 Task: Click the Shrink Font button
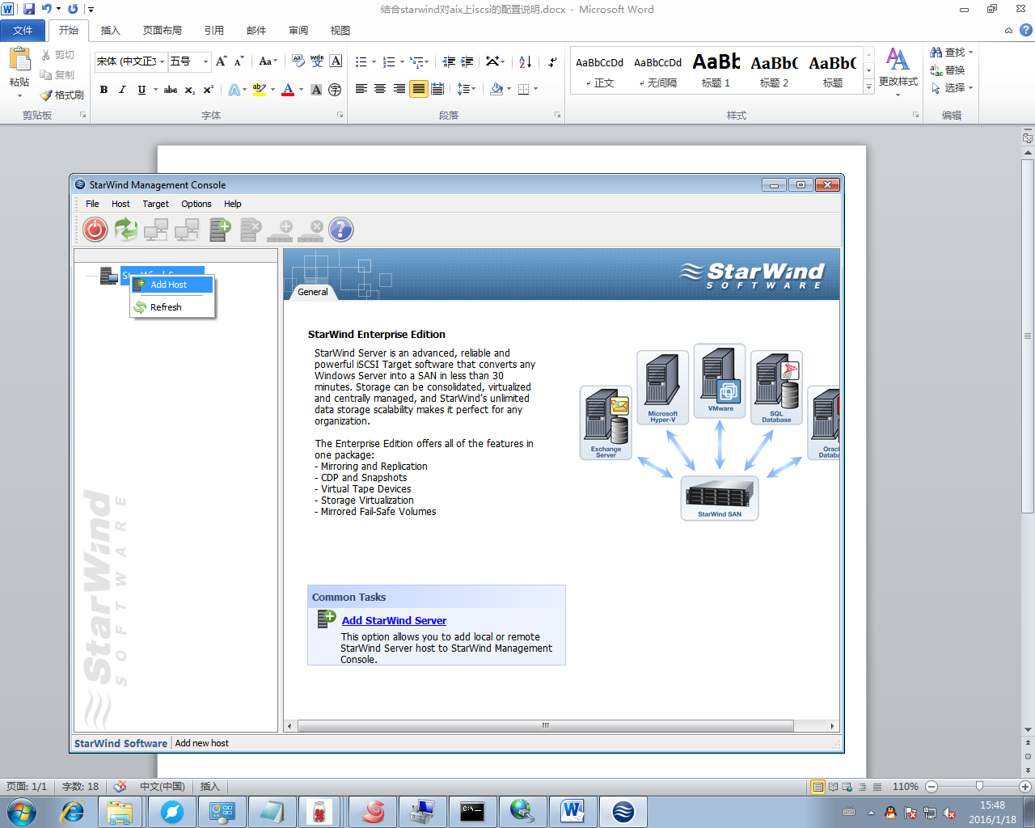tap(239, 61)
